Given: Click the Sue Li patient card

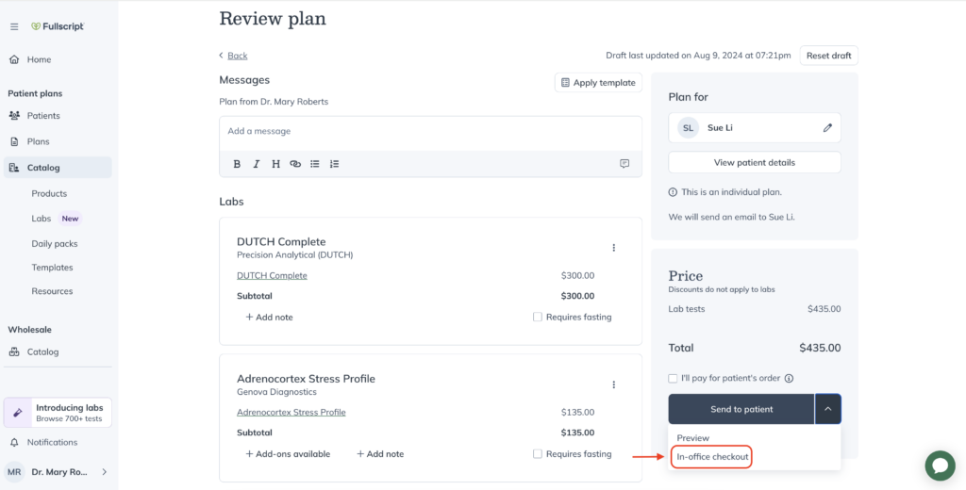Looking at the screenshot, I should pos(755,128).
